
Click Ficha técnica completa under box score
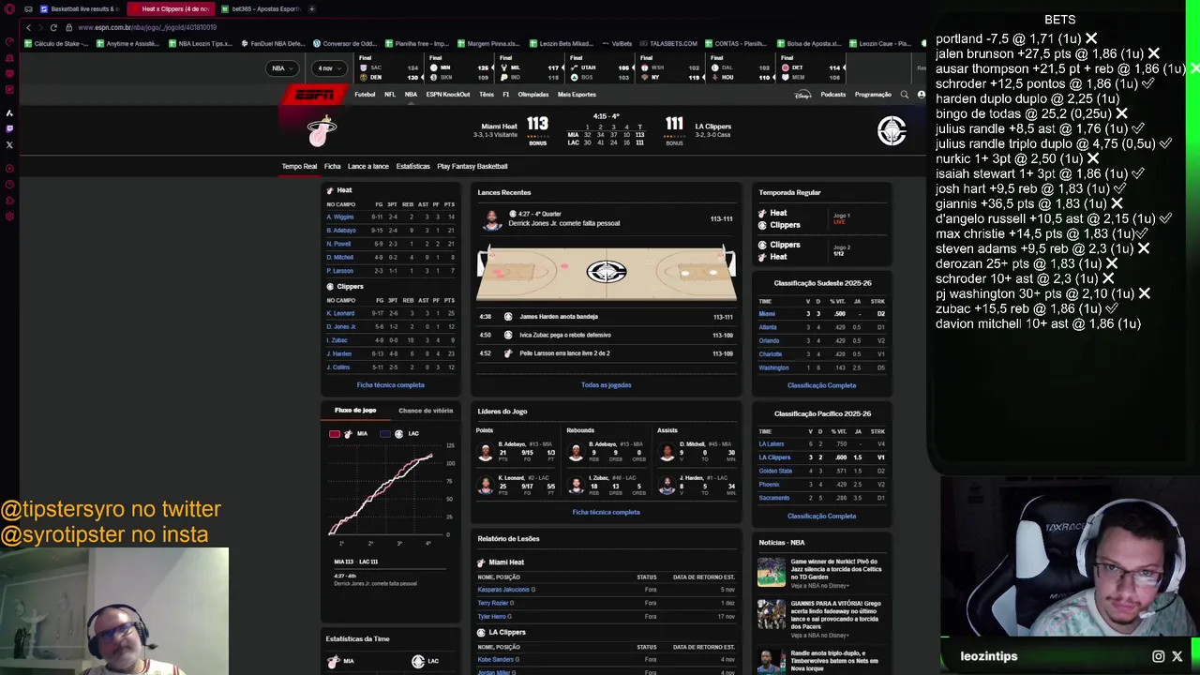coord(390,385)
